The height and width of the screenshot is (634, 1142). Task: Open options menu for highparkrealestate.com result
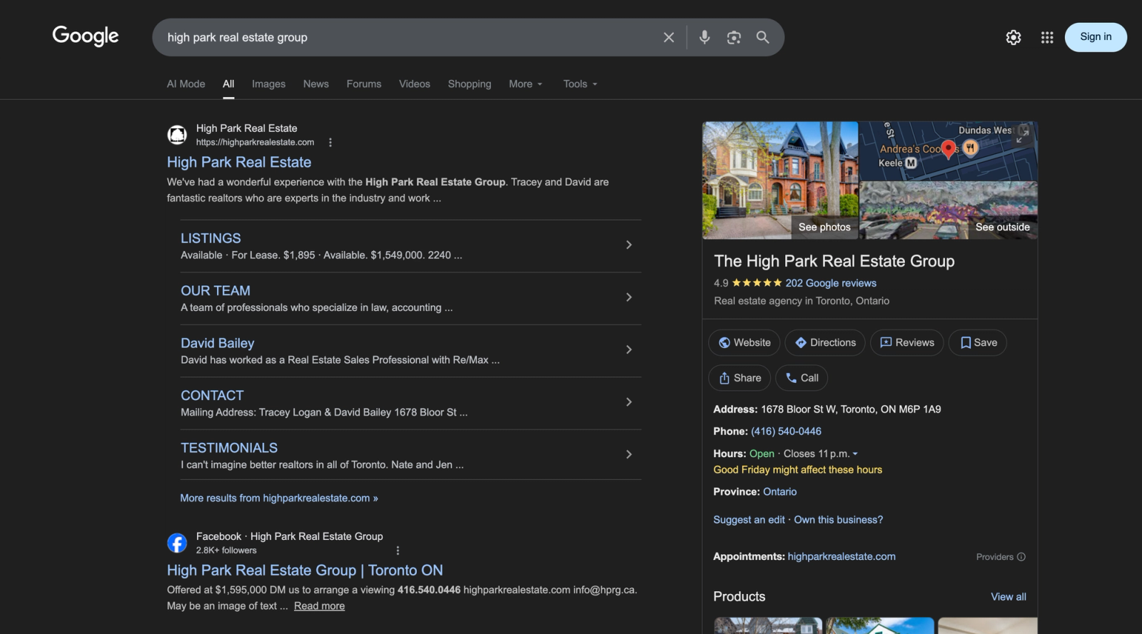330,143
